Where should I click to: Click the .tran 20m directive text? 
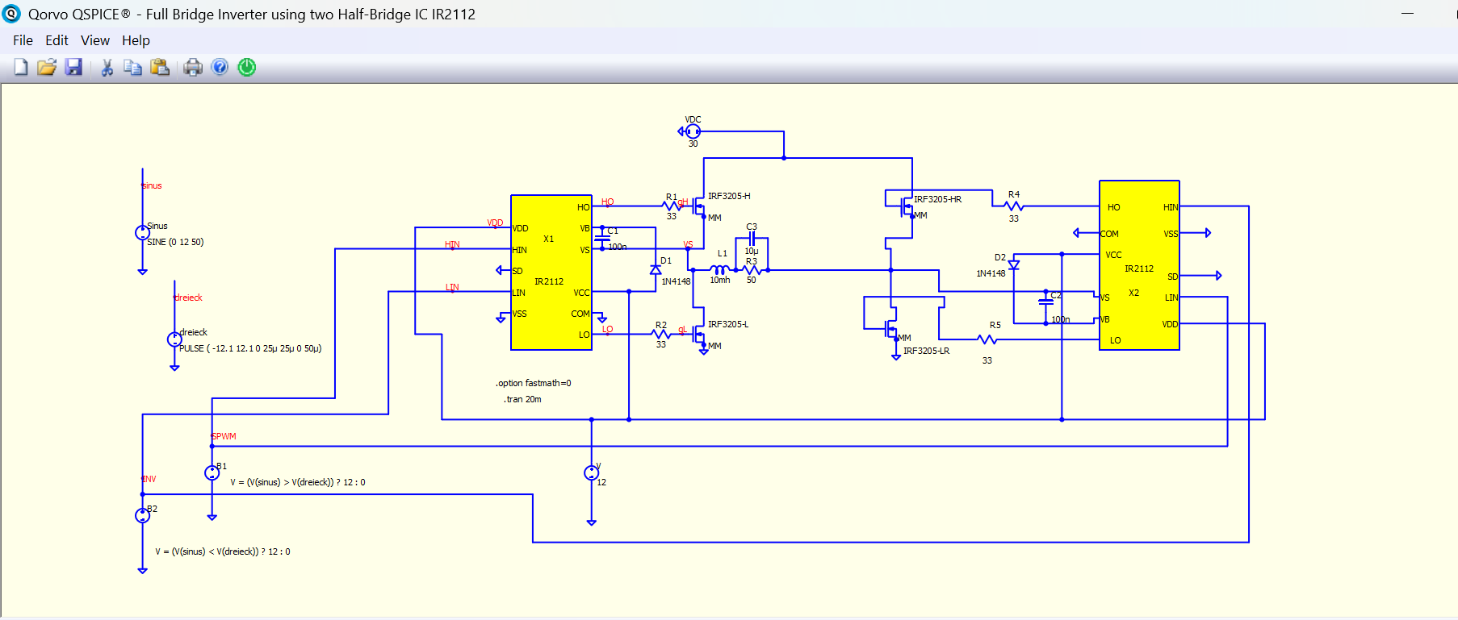pos(522,399)
